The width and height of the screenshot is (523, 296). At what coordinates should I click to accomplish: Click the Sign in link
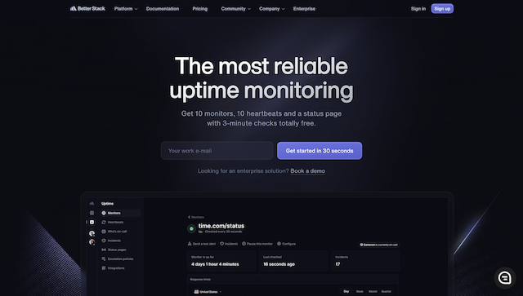(x=418, y=9)
